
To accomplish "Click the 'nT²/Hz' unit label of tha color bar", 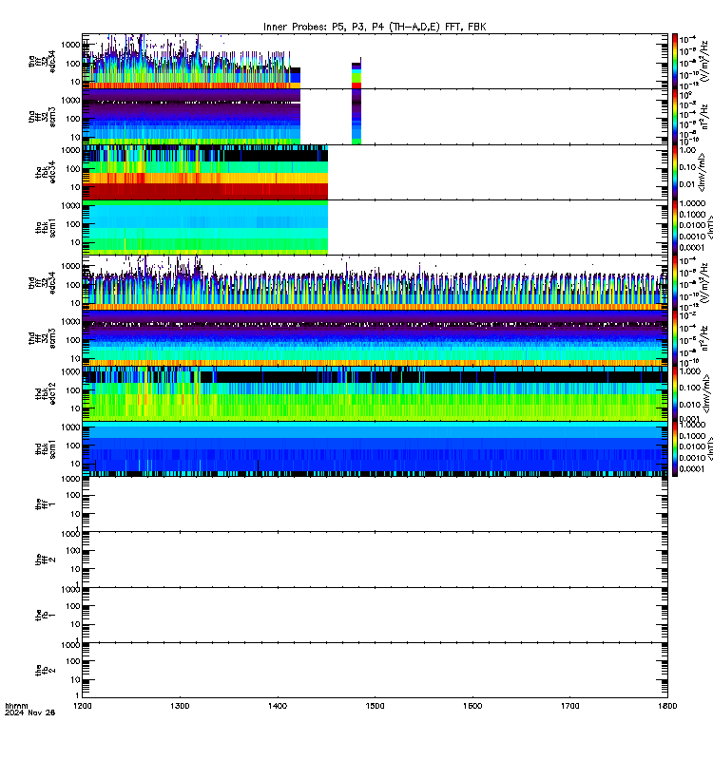I will [x=705, y=118].
